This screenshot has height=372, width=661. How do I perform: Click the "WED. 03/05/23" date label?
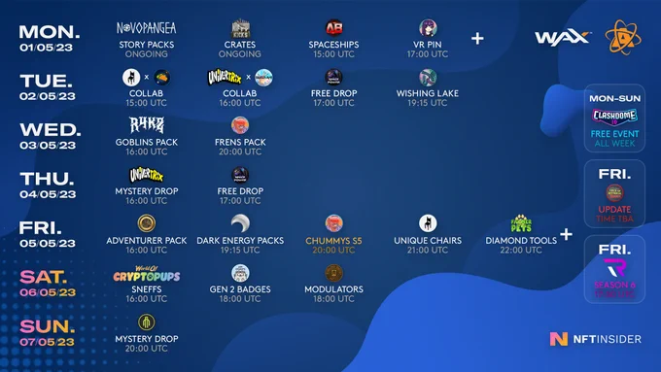click(50, 136)
